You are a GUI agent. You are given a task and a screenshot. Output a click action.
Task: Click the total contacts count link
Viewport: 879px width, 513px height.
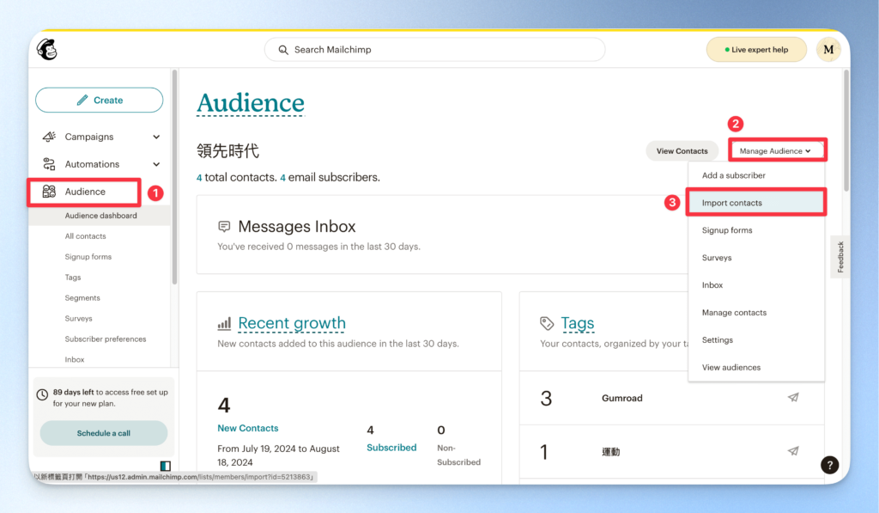[199, 177]
